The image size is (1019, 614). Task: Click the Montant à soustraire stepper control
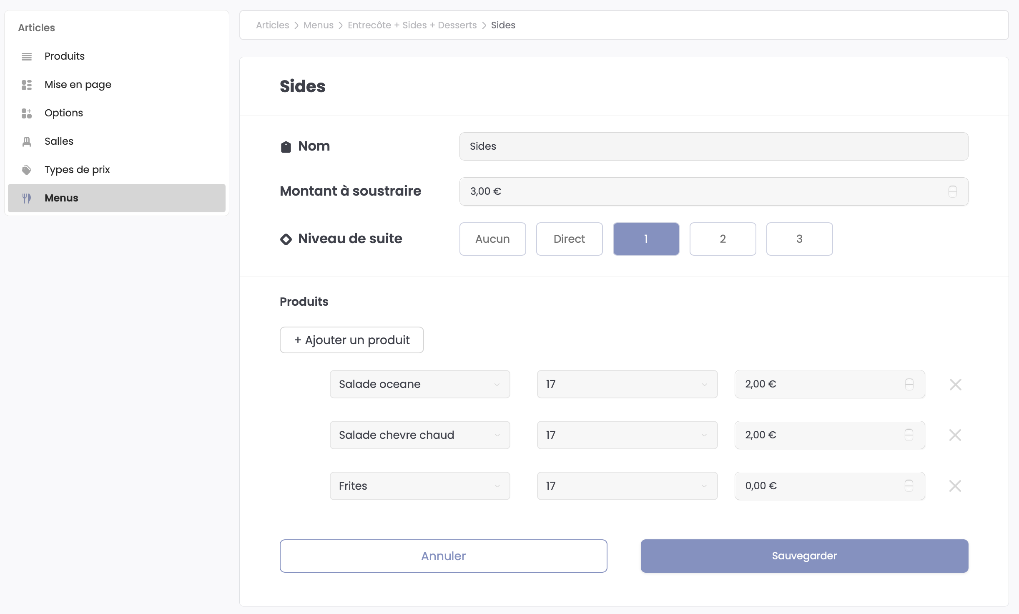[952, 191]
